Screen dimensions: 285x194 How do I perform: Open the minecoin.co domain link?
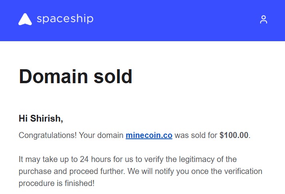tap(149, 135)
